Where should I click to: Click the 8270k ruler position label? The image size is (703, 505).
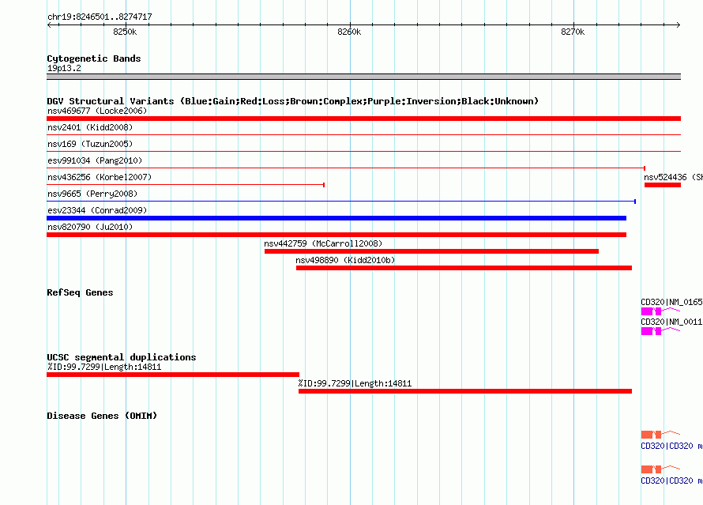[573, 32]
